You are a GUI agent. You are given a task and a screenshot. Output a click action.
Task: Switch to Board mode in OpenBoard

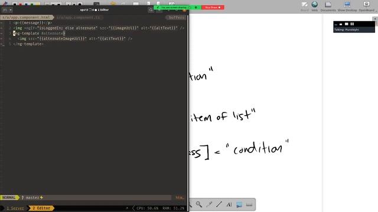(305, 6)
